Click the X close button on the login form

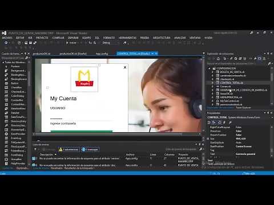tap(125, 67)
